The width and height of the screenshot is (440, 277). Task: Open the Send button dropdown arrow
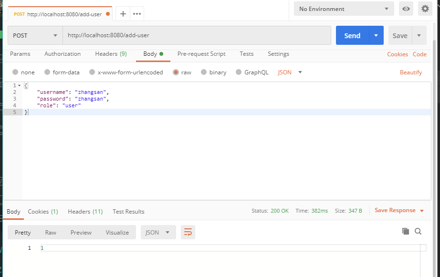tap(376, 35)
